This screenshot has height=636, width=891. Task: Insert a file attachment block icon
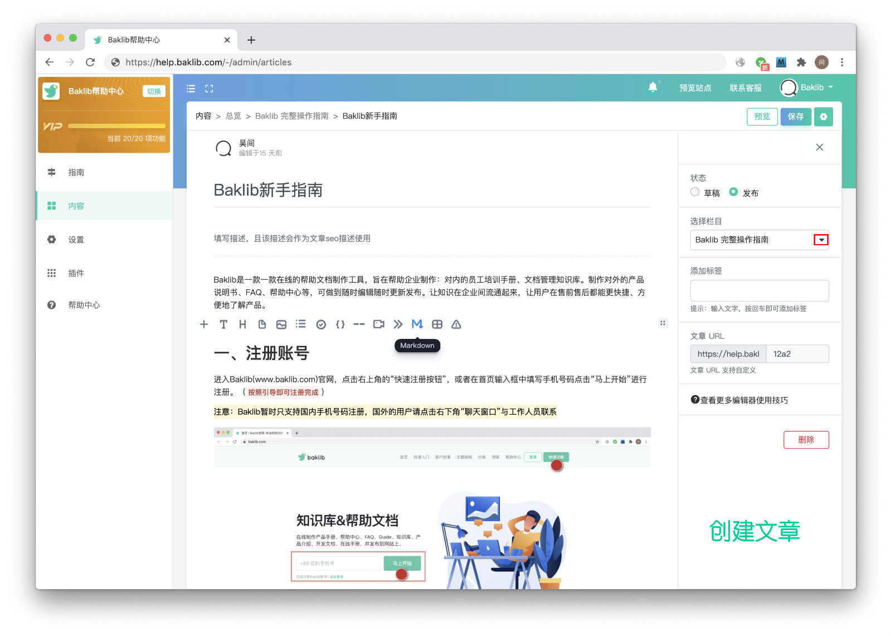[x=262, y=324]
